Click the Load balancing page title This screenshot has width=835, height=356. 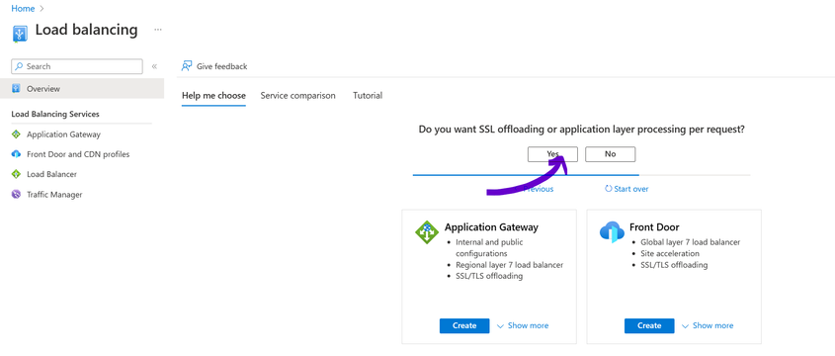click(x=86, y=30)
